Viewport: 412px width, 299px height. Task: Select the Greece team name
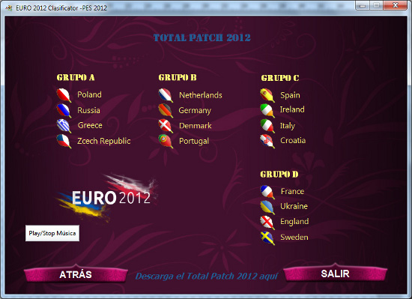point(90,125)
